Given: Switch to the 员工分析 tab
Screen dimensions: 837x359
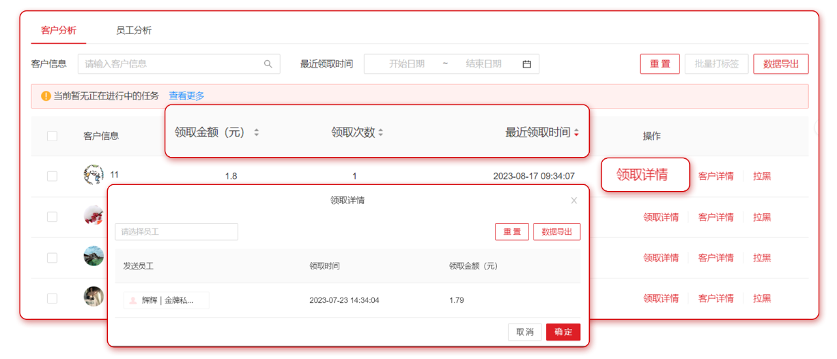Looking at the screenshot, I should coord(133,31).
